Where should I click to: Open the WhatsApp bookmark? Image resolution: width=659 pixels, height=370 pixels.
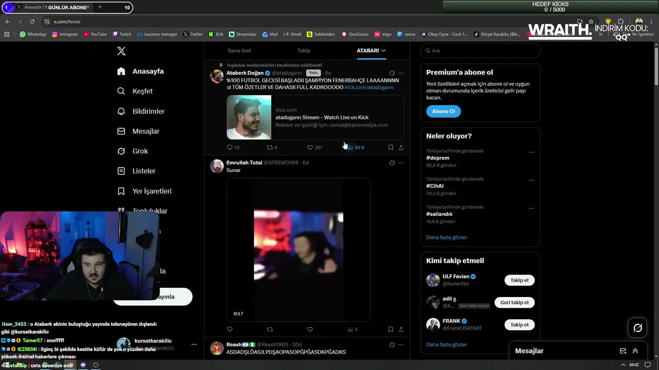(x=33, y=34)
